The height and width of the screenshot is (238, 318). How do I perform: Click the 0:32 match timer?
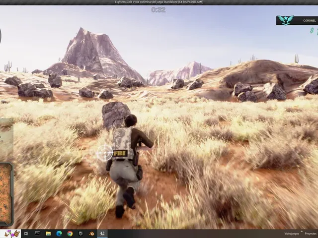(x=159, y=10)
